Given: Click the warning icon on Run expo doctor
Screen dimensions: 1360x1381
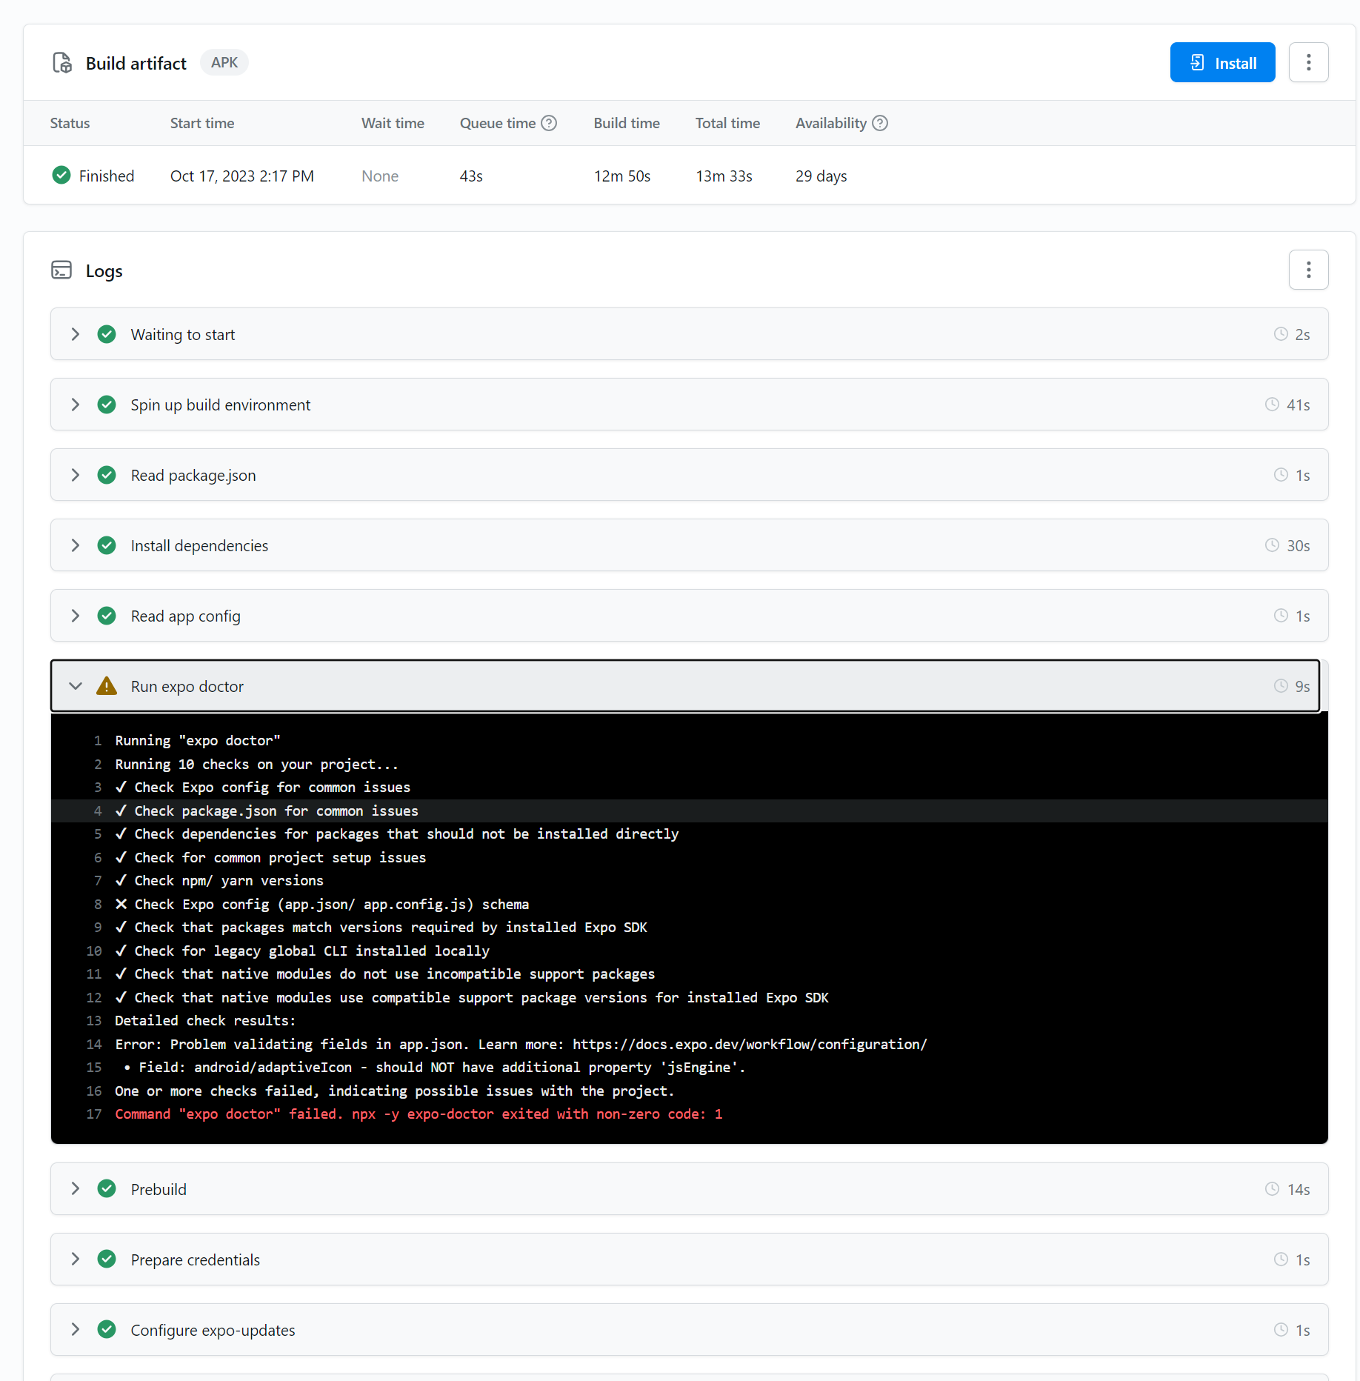Looking at the screenshot, I should point(107,686).
